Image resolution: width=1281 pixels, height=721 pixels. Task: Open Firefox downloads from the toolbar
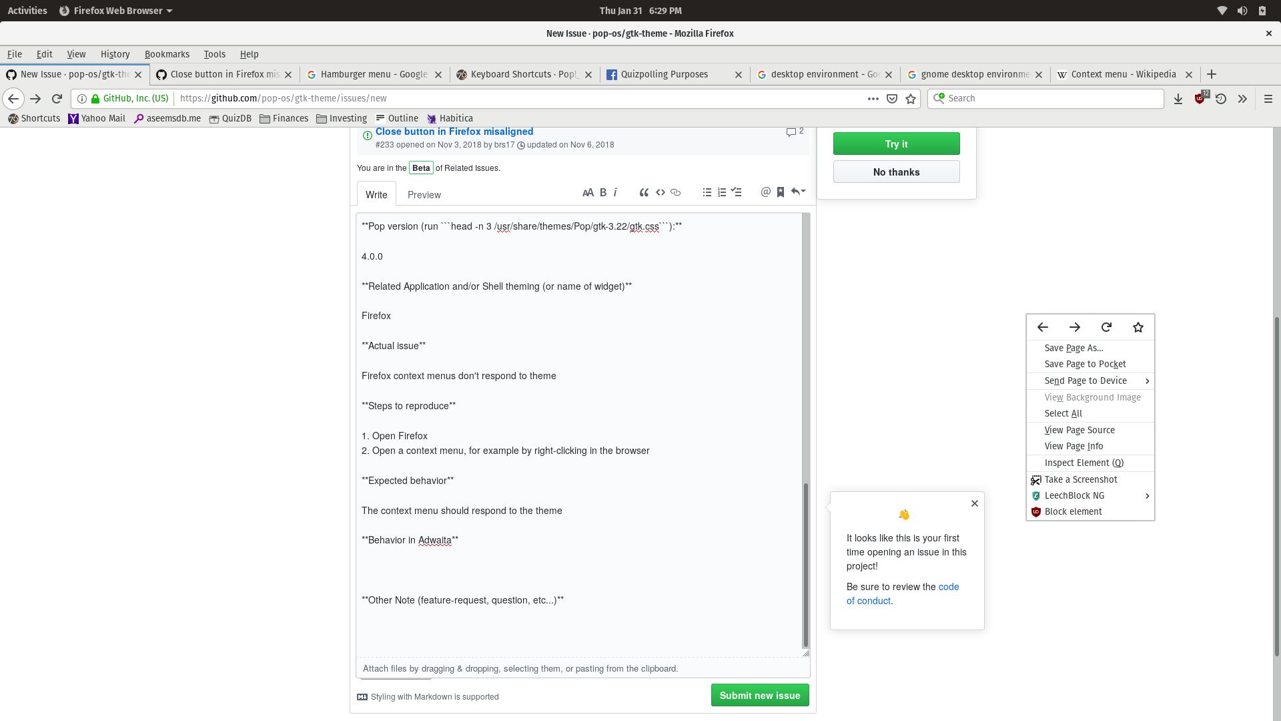[1178, 98]
